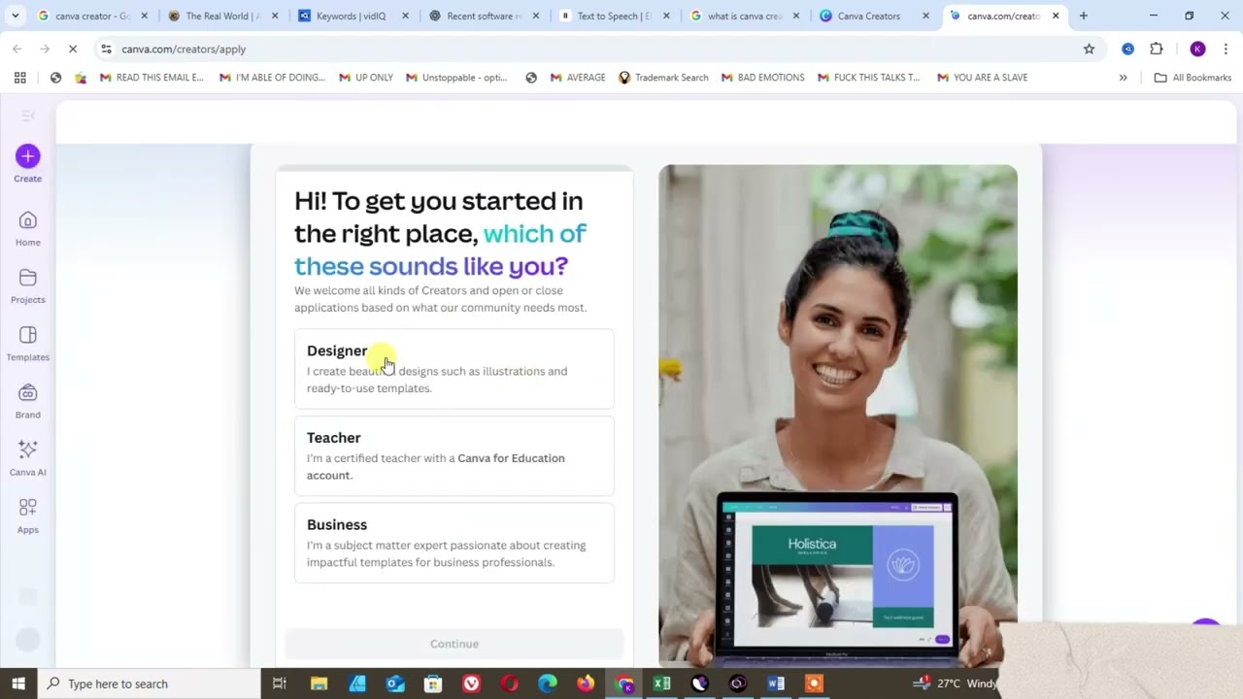Open Excel from taskbar

(x=661, y=683)
